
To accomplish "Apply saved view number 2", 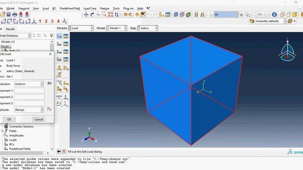I will pyautogui.click(x=46, y=21).
